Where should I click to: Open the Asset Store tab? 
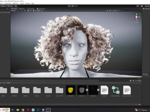coord(41,9)
